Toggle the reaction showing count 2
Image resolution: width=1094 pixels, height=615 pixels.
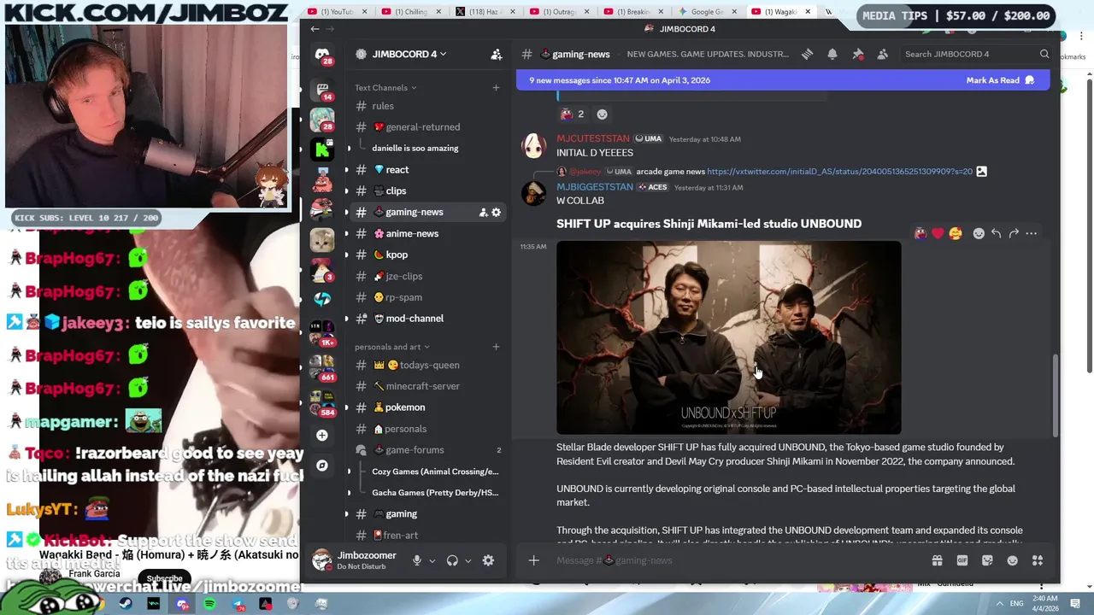pos(572,114)
